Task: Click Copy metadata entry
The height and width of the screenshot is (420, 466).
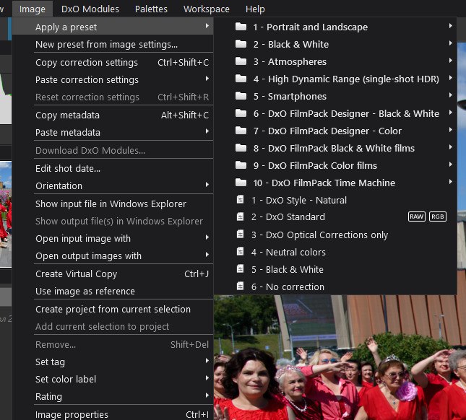Action: click(113, 115)
